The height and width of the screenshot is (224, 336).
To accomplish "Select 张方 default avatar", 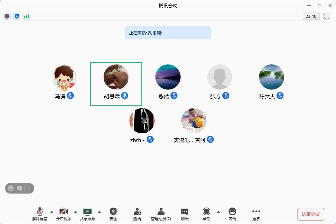I will pyautogui.click(x=220, y=77).
